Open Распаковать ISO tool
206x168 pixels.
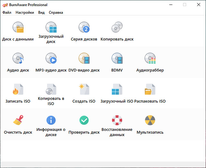(150, 90)
